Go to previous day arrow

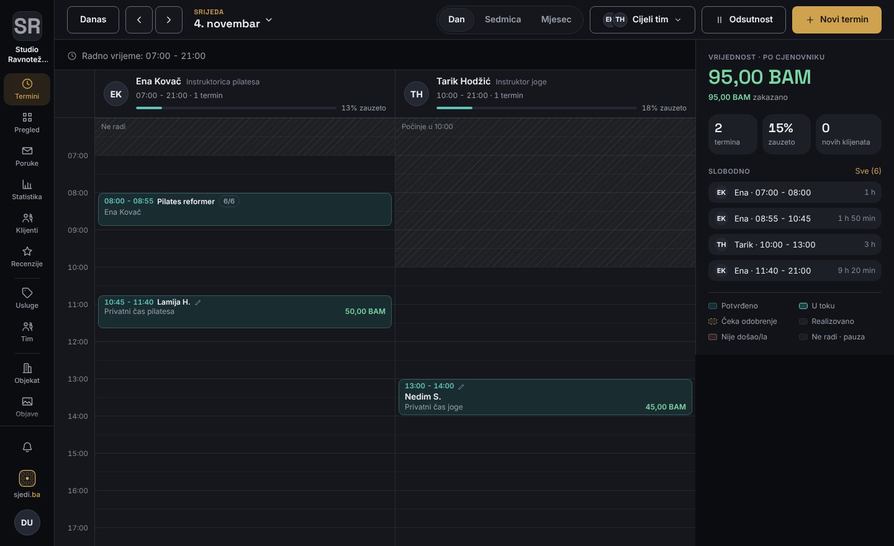(x=139, y=20)
